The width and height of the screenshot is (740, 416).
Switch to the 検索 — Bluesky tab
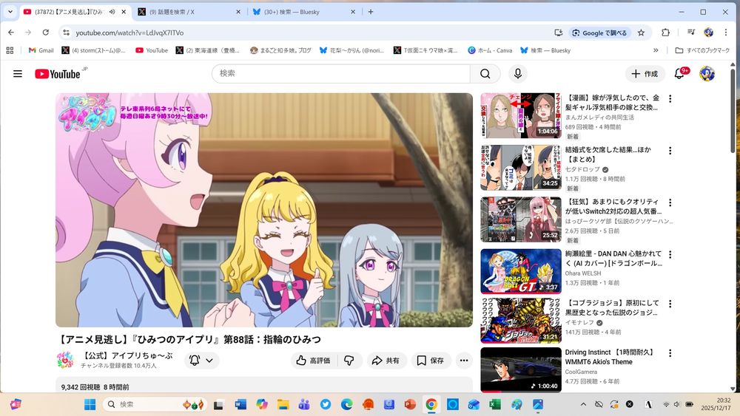pyautogui.click(x=305, y=12)
